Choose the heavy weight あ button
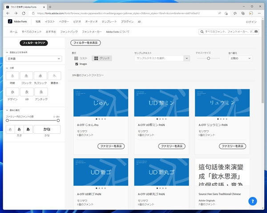Screen dimensions: 267x213 (28, 129)
